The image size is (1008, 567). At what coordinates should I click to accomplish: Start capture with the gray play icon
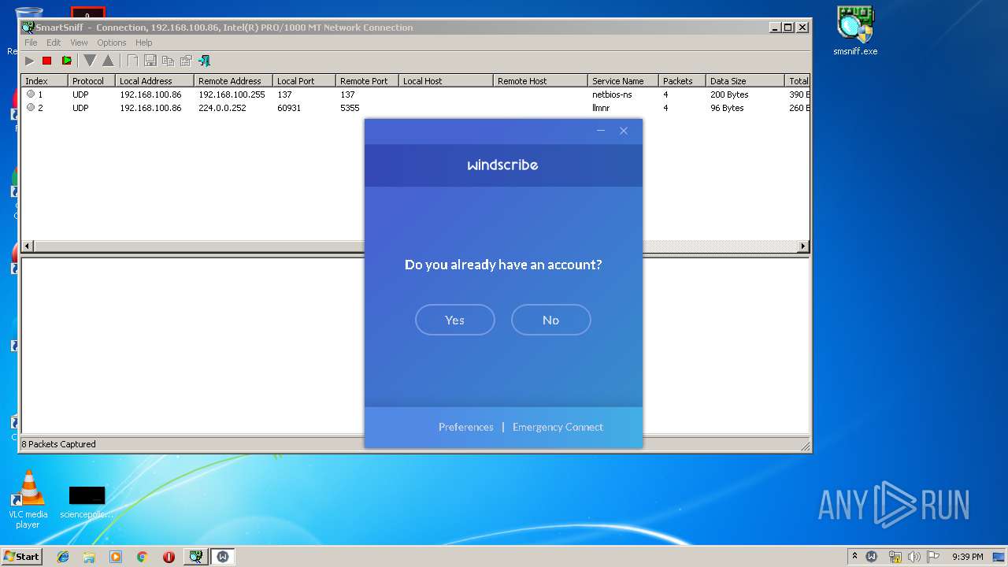click(x=29, y=61)
